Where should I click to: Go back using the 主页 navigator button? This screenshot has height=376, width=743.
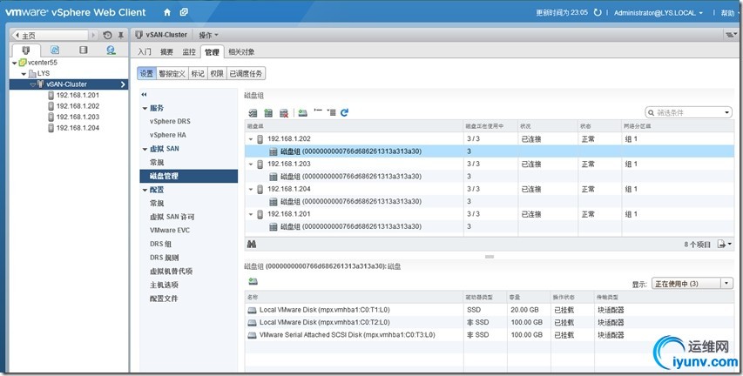pos(50,35)
